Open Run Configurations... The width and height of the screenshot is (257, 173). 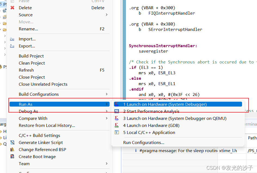click(178, 142)
